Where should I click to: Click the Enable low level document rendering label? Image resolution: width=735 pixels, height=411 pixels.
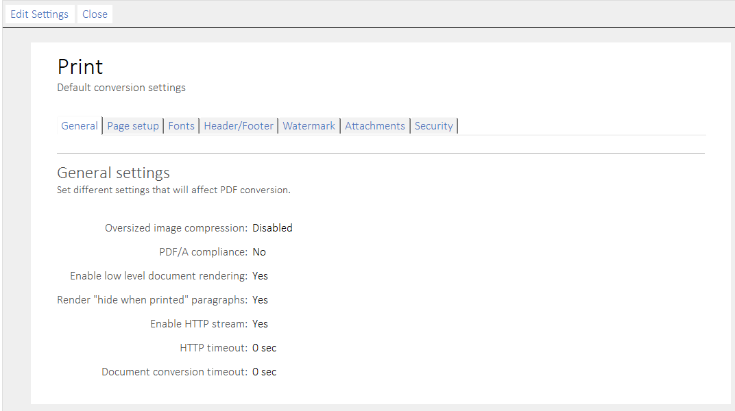click(158, 276)
